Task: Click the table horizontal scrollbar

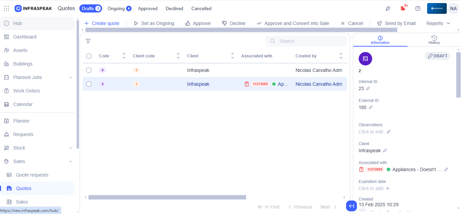Action: pos(167,197)
